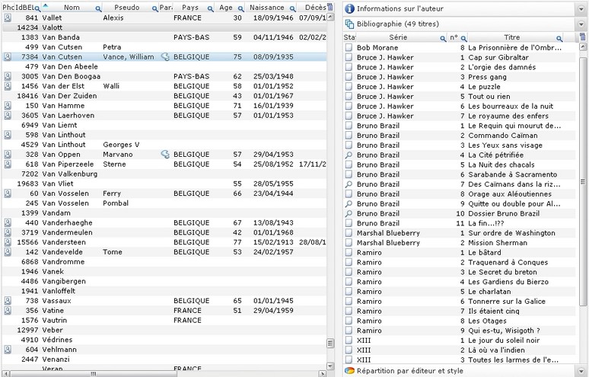The width and height of the screenshot is (589, 377).
Task: Toggle status box for Sur ordre de Washington
Action: click(349, 233)
